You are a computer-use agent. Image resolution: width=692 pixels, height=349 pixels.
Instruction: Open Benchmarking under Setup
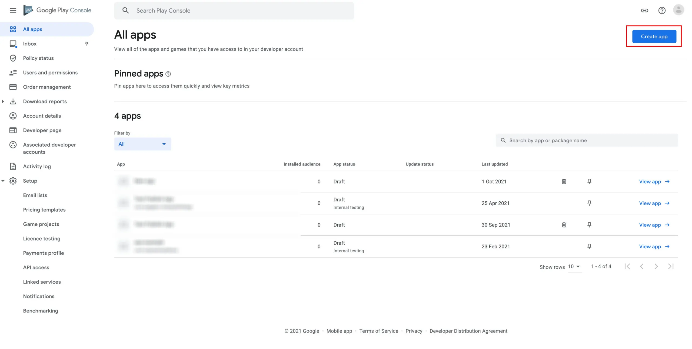[41, 311]
